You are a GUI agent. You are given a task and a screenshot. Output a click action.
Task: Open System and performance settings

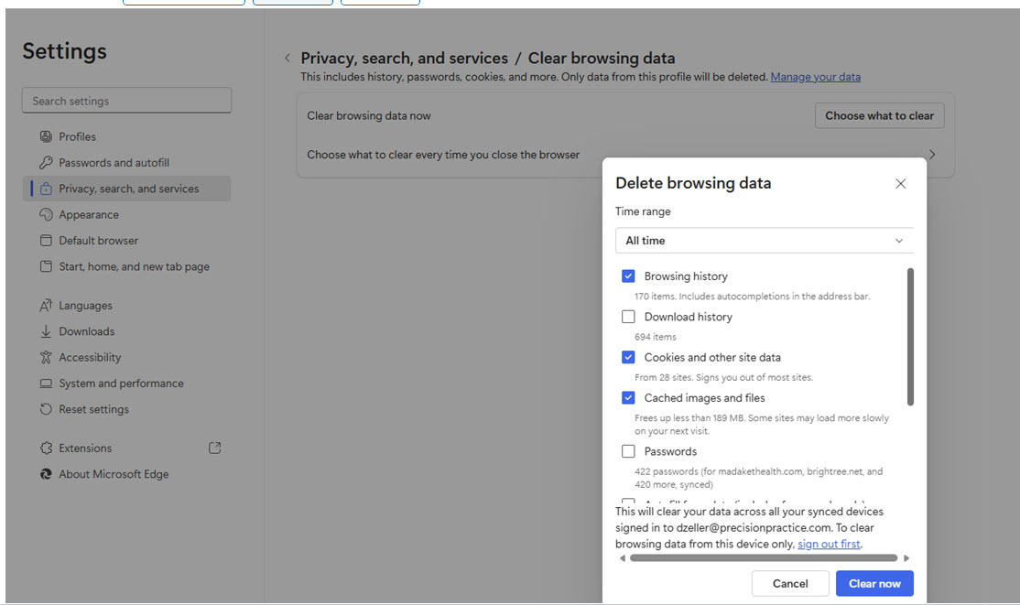click(121, 384)
